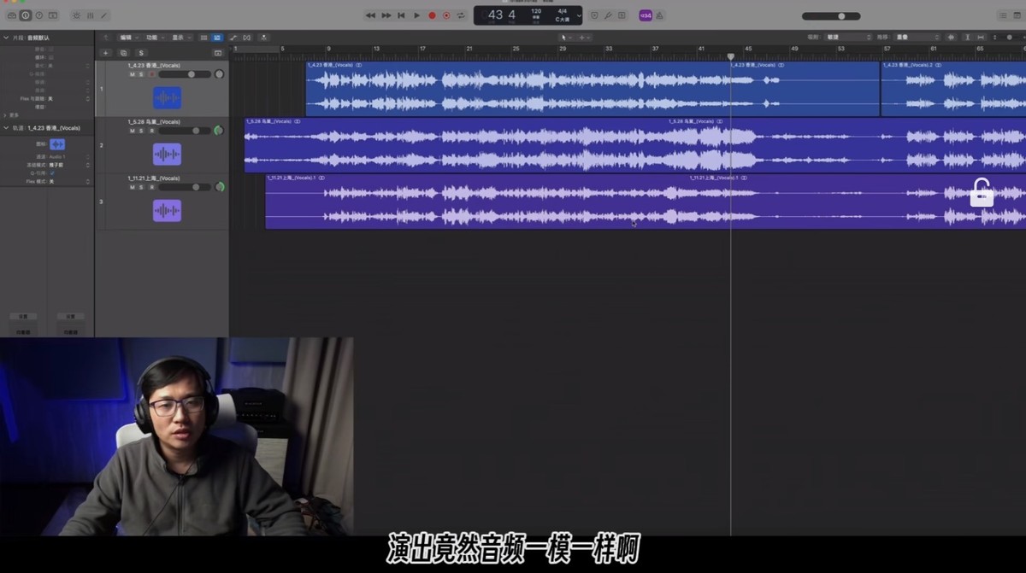This screenshot has width=1026, height=573.
Task: Open the Mixer icon
Action: (x=90, y=15)
